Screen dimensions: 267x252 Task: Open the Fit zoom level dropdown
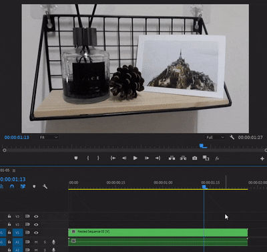tap(49, 137)
